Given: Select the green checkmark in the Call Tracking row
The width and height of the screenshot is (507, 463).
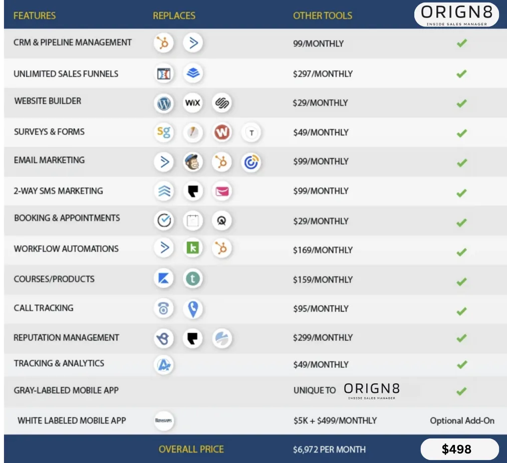Looking at the screenshot, I should click(x=462, y=311).
